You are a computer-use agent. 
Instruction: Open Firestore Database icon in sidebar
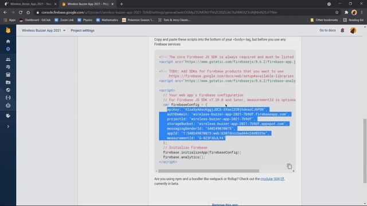coord(8,67)
